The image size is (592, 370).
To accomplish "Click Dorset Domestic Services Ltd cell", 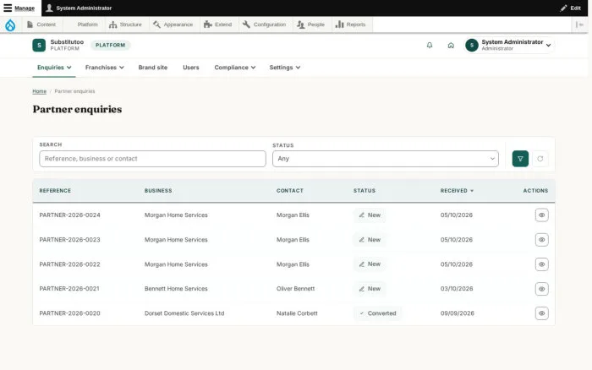I will [x=184, y=313].
